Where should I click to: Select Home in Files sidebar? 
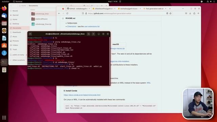click(x=19, y=19)
